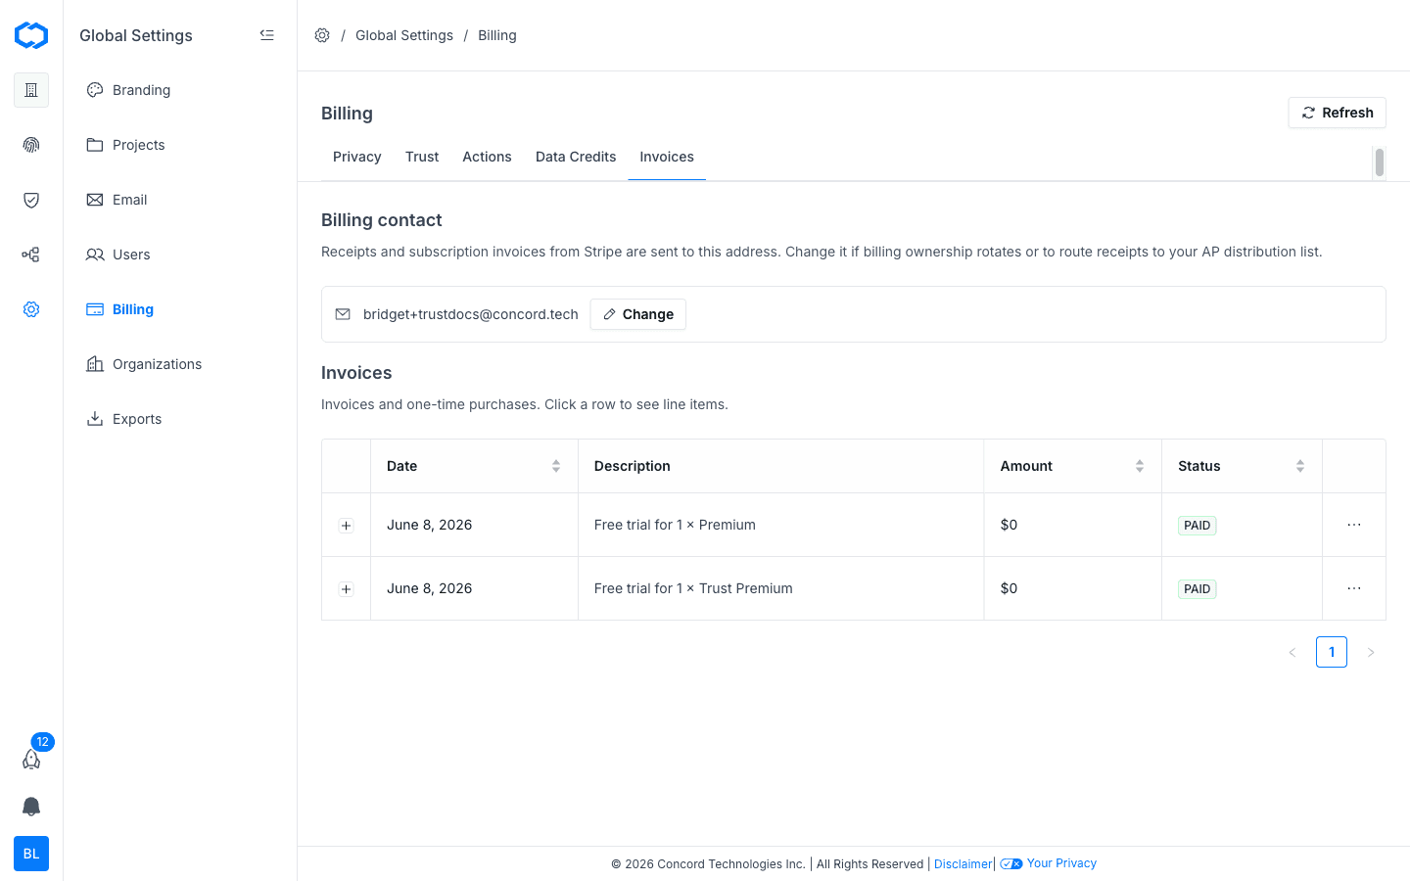1410x881 pixels.
Task: Click the Email envelope icon in sidebar
Action: point(95,200)
